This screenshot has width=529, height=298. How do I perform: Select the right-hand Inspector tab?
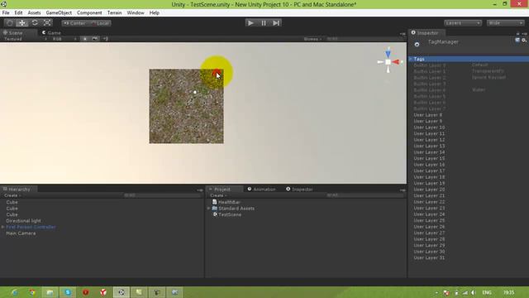pyautogui.click(x=427, y=33)
